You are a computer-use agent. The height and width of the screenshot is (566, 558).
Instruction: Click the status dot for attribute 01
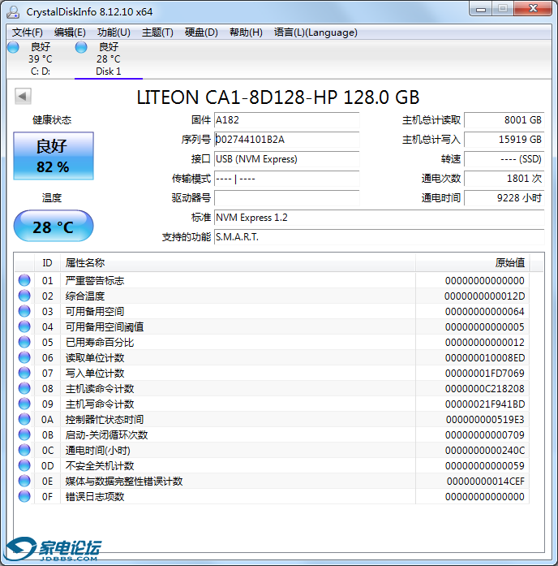pos(24,280)
